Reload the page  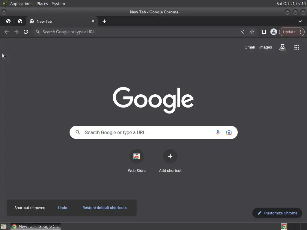pos(26,32)
